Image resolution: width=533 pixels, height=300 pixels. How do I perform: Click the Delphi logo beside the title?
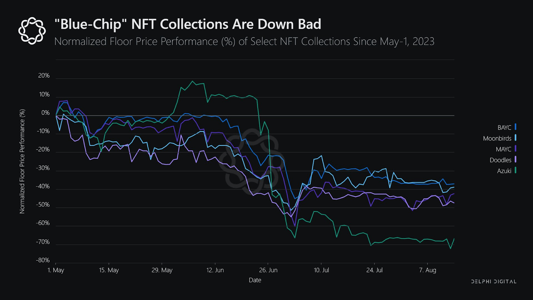click(32, 31)
